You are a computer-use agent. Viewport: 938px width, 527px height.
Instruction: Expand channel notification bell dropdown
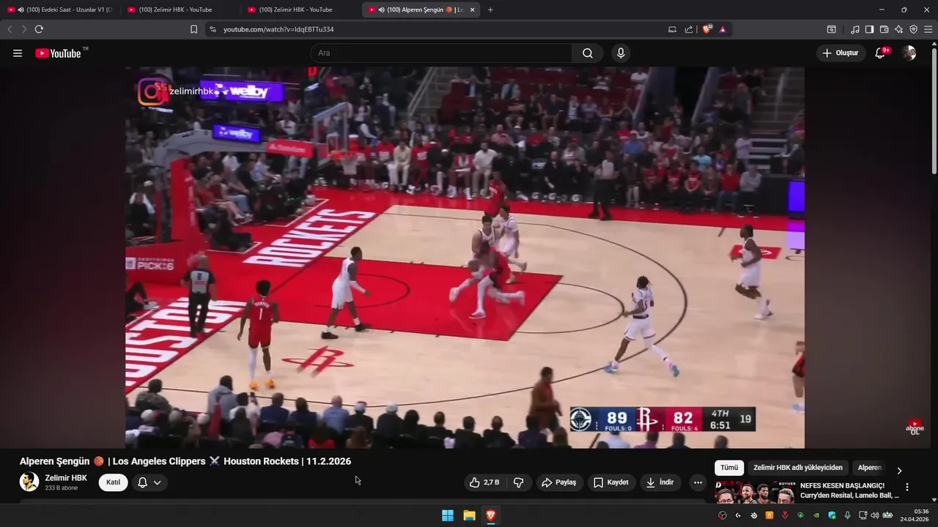[x=149, y=482]
